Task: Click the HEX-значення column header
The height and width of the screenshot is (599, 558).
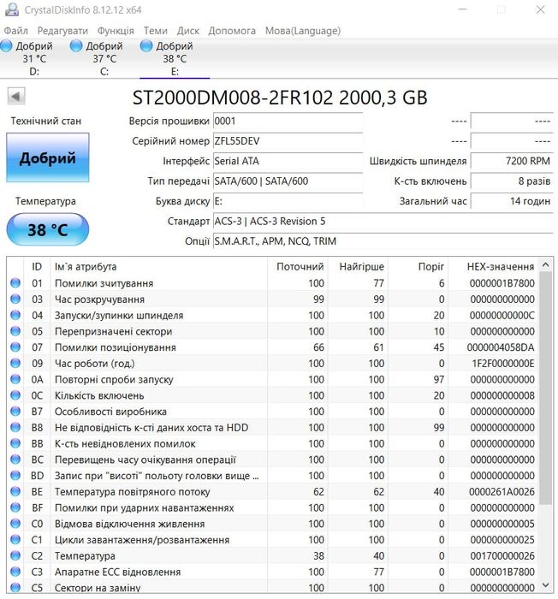Action: [x=493, y=266]
